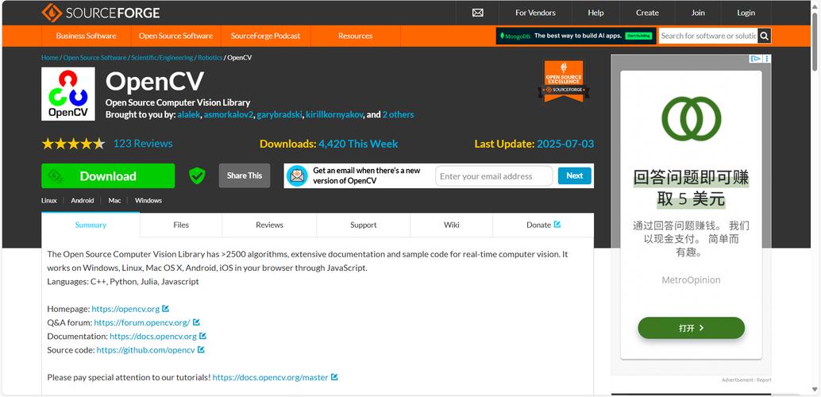Switch to the Wiki tab
The image size is (821, 397).
click(451, 225)
